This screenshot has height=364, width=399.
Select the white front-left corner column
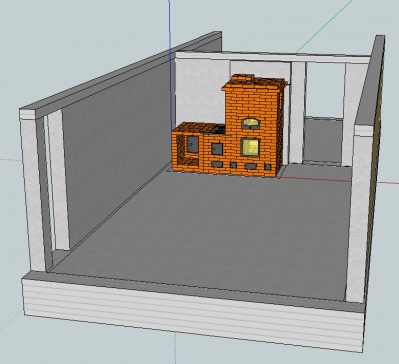point(32,189)
